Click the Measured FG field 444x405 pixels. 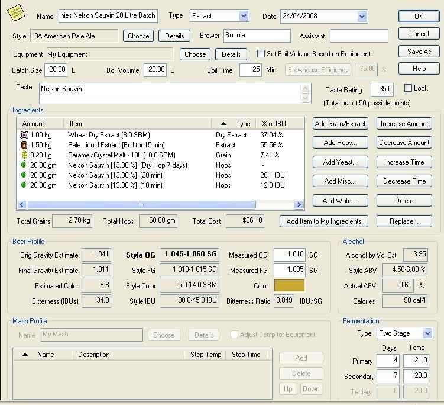click(290, 270)
